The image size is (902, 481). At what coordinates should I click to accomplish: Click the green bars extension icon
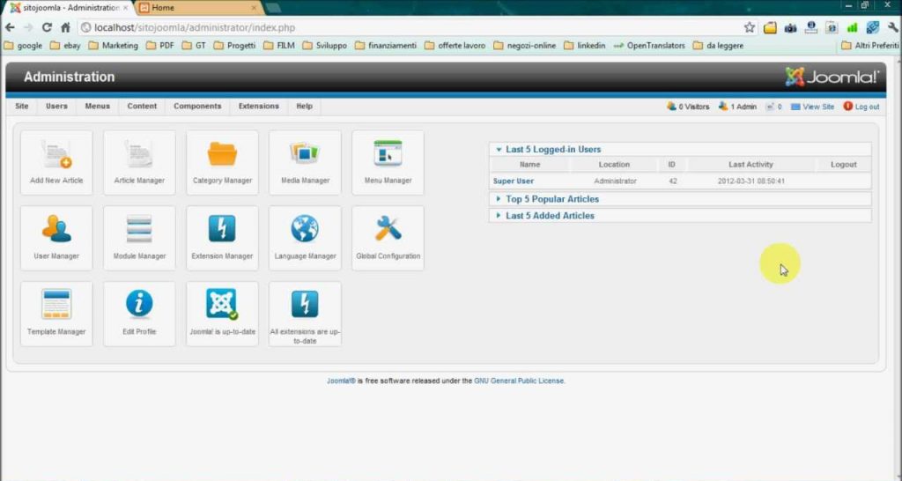[852, 27]
